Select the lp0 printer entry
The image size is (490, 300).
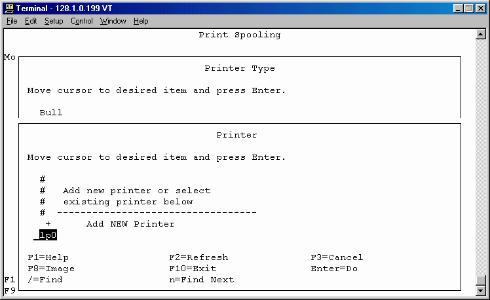(x=48, y=235)
